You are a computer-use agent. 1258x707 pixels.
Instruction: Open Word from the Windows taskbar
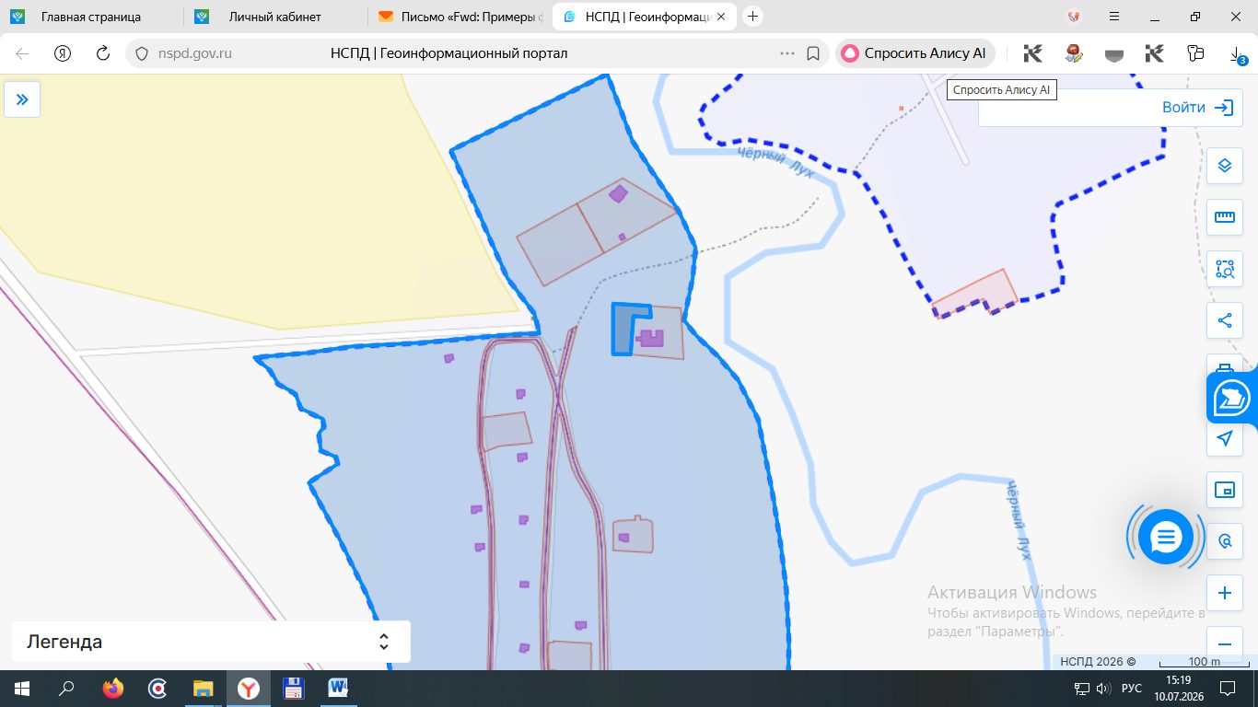[x=337, y=688]
